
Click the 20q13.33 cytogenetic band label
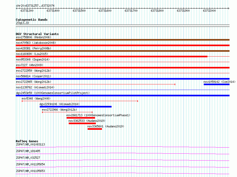22,23
